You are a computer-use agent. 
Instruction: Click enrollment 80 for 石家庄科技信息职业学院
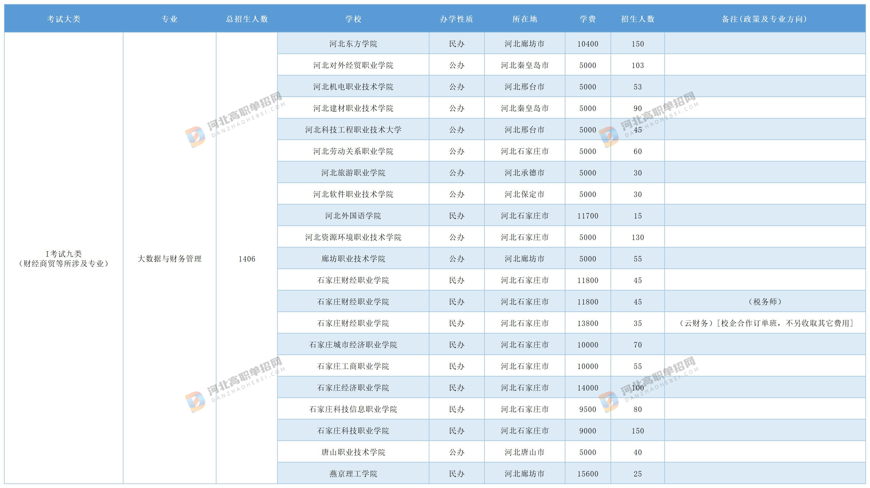click(x=638, y=409)
